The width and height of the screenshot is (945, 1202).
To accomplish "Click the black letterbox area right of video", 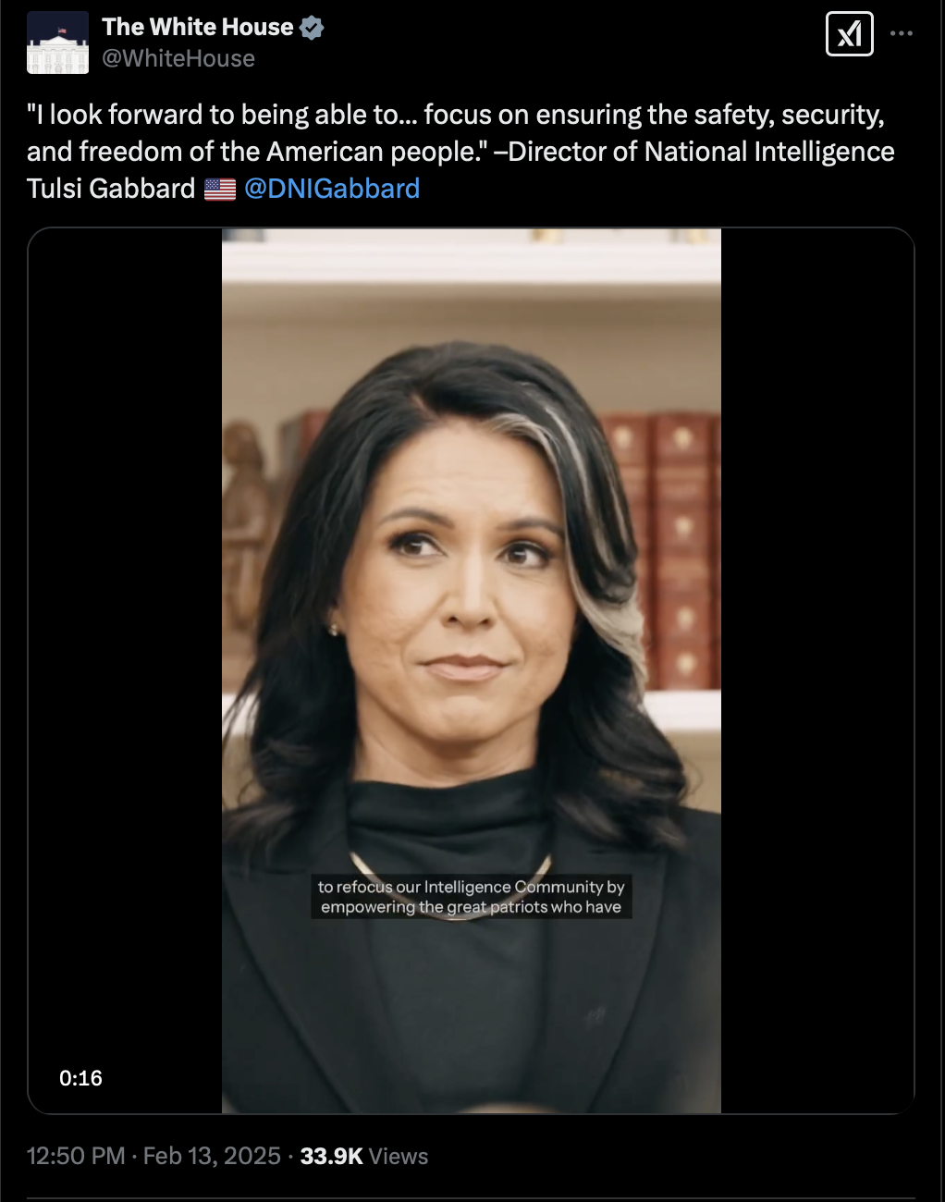I will pos(817,670).
